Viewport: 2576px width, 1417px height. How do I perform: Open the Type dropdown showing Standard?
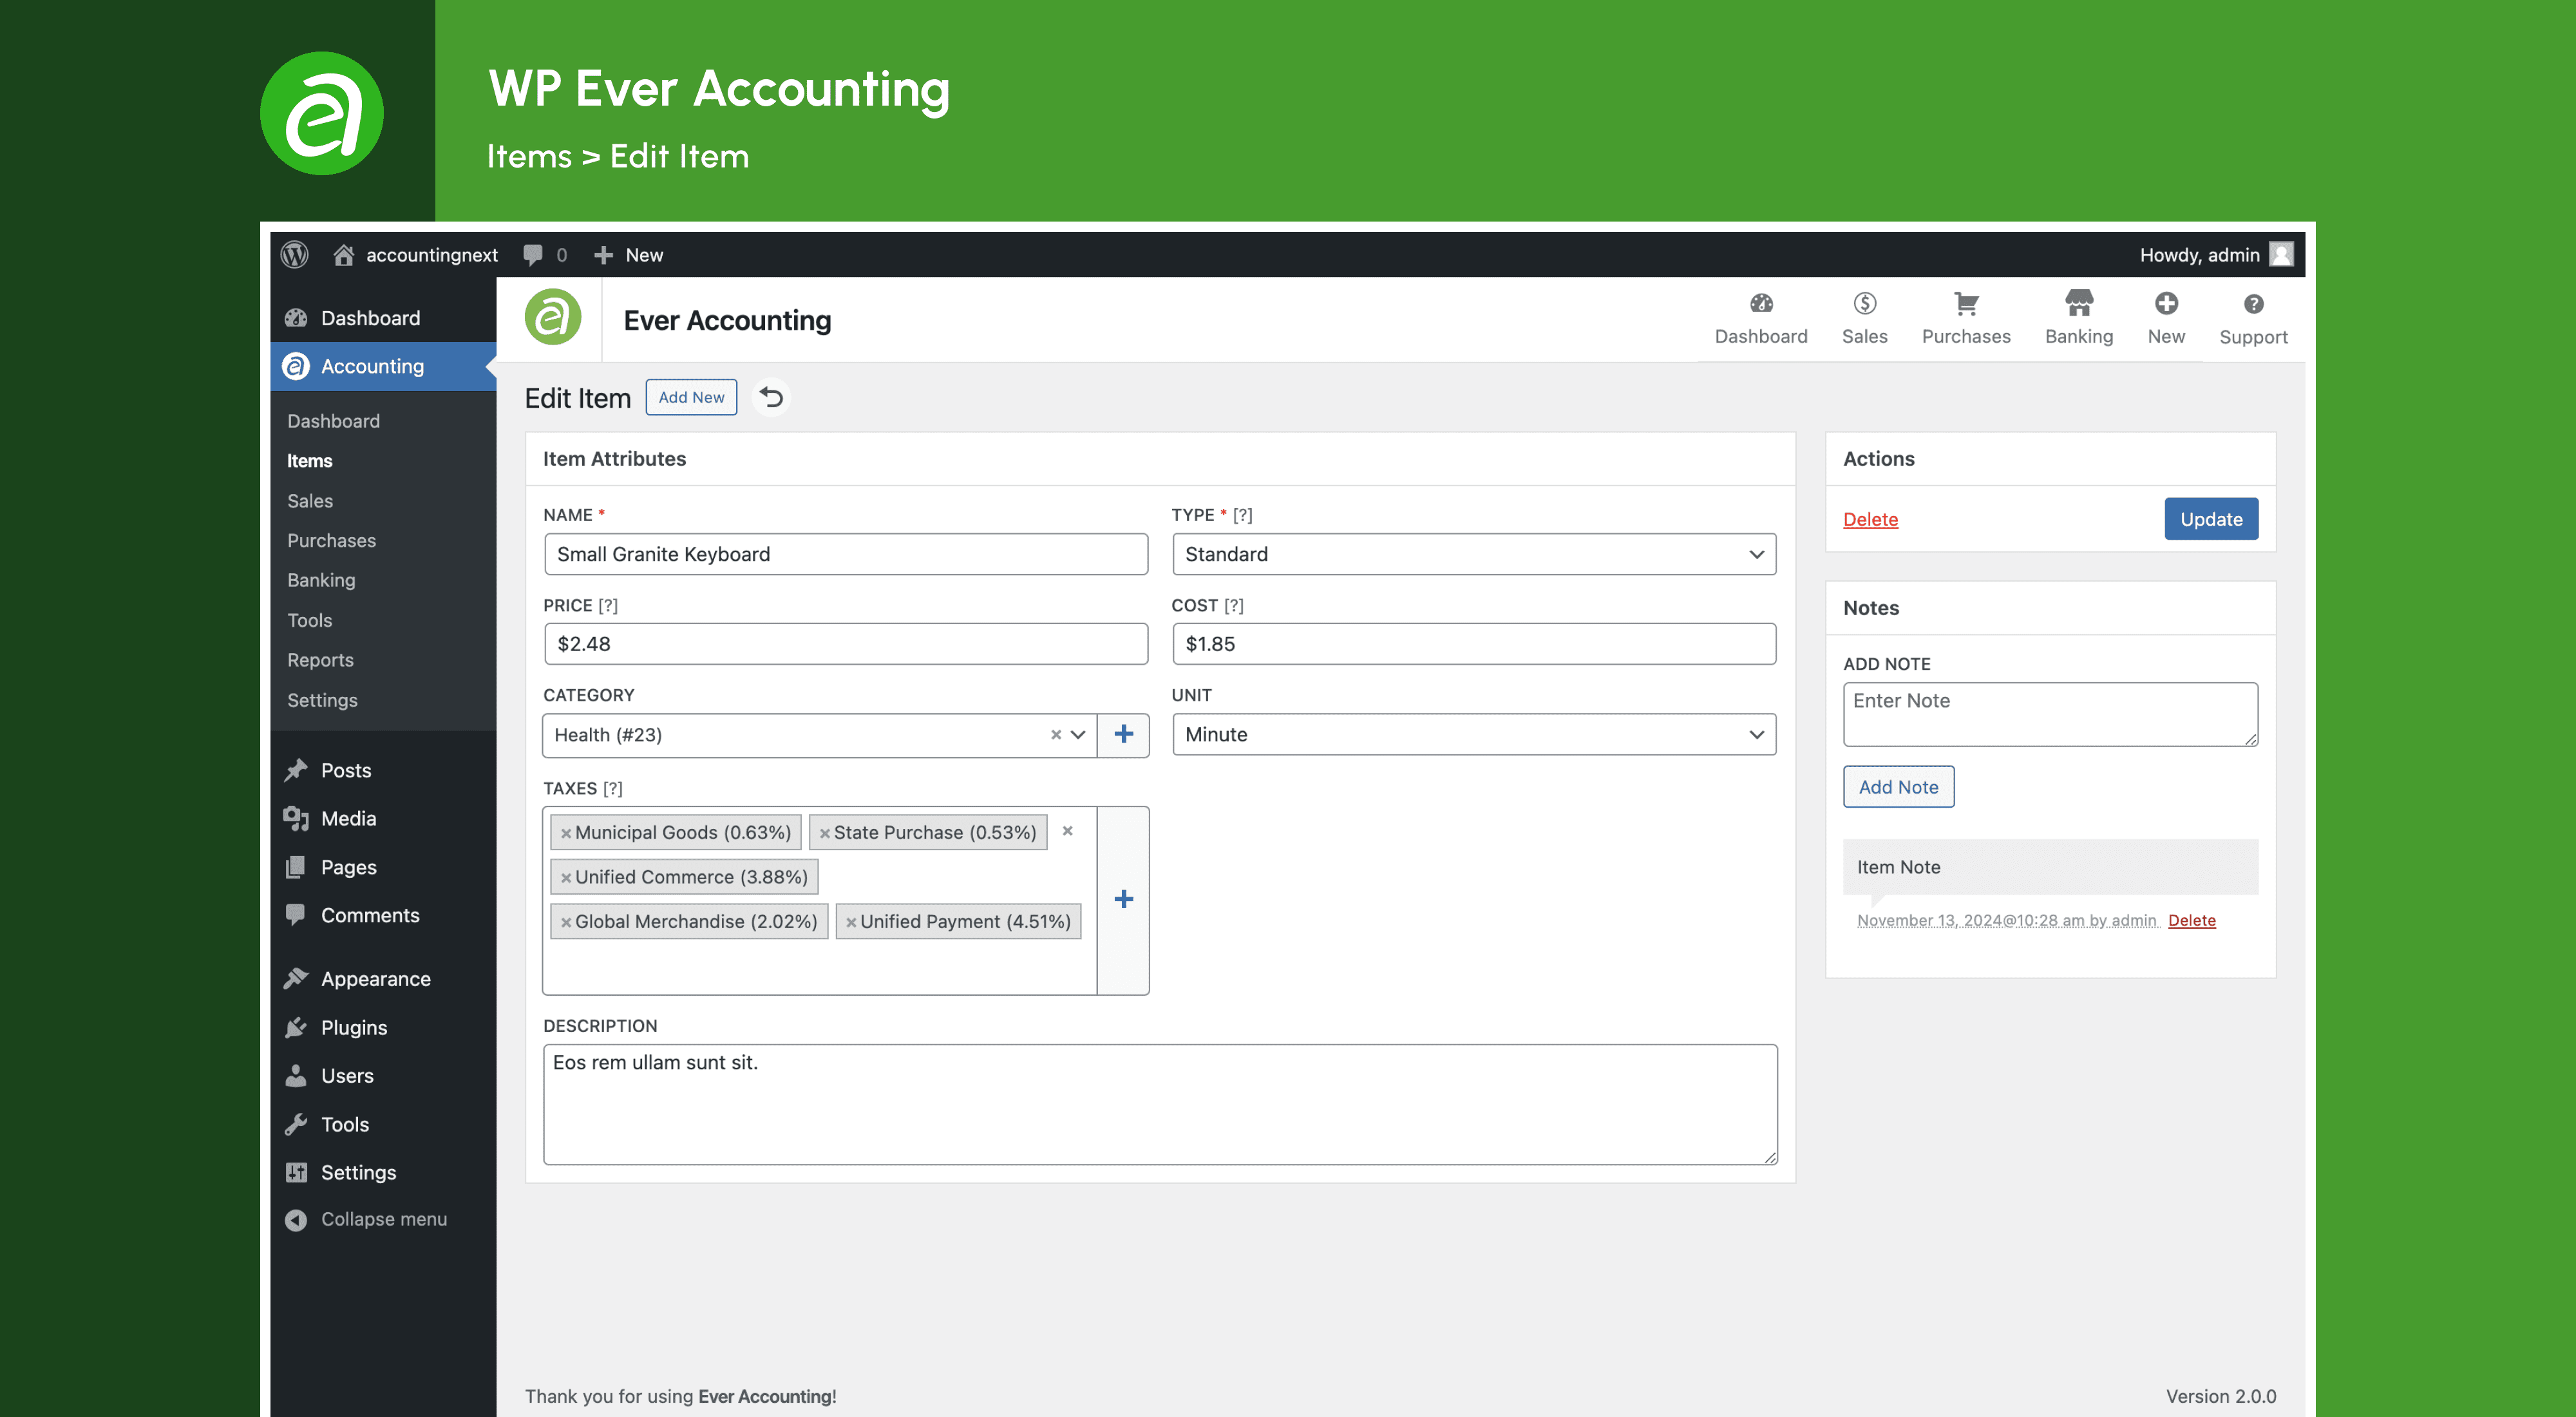coord(1473,554)
